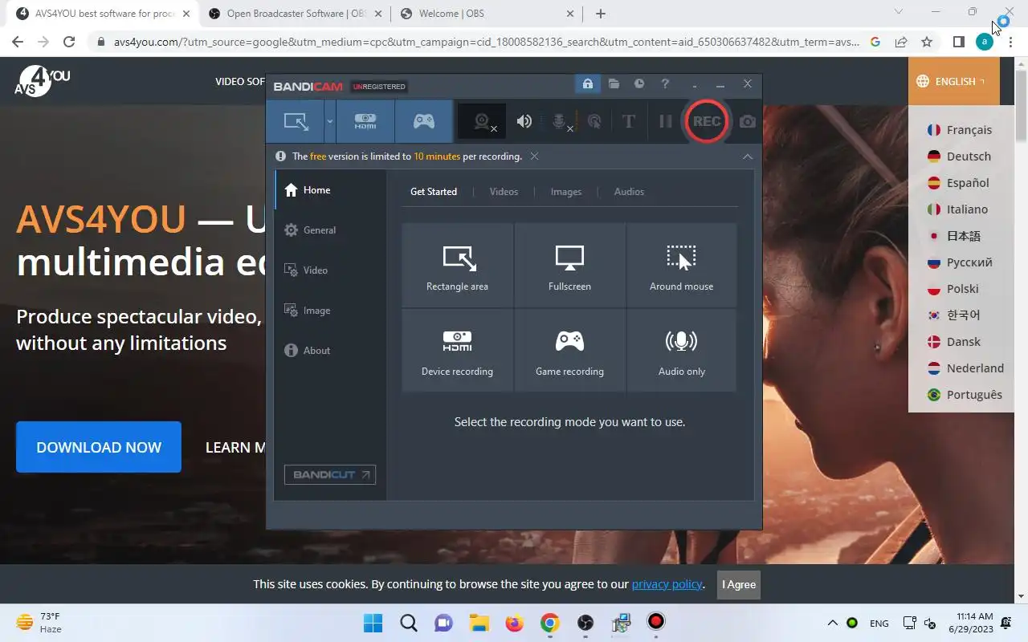Select Русский language option

click(960, 262)
